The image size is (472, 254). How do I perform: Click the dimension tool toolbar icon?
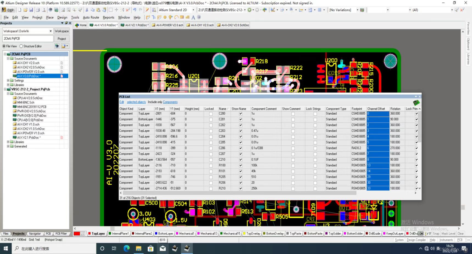click(301, 10)
